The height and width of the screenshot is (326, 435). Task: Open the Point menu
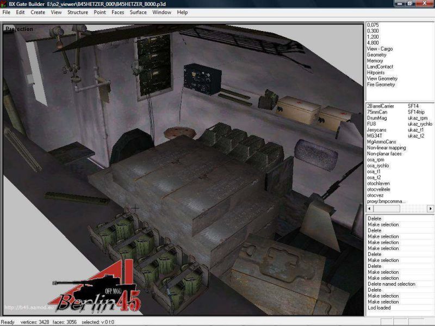tap(100, 12)
